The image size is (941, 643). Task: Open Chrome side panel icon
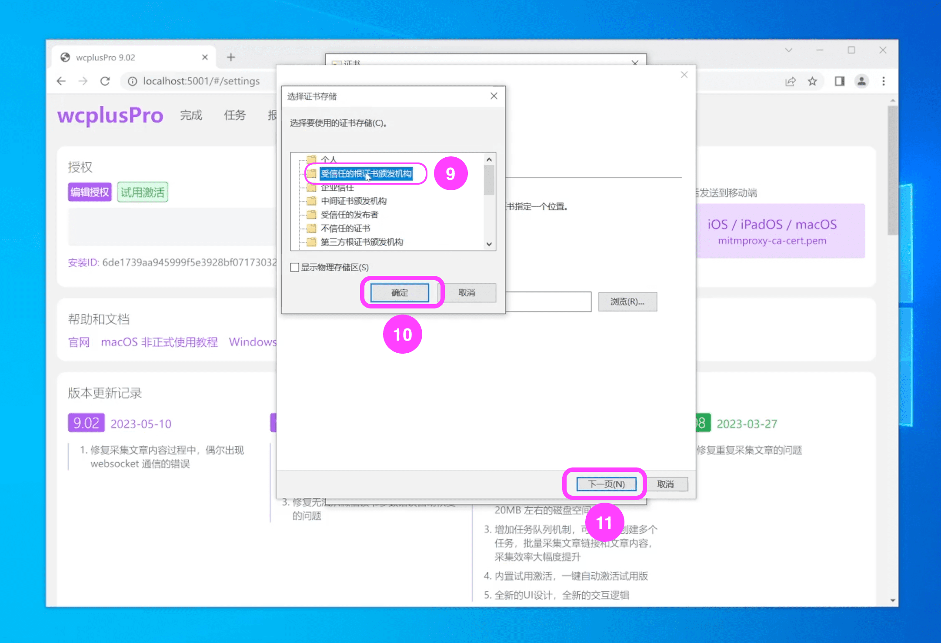(839, 81)
